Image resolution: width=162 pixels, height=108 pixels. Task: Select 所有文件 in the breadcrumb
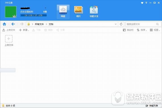pyautogui.click(x=39, y=24)
